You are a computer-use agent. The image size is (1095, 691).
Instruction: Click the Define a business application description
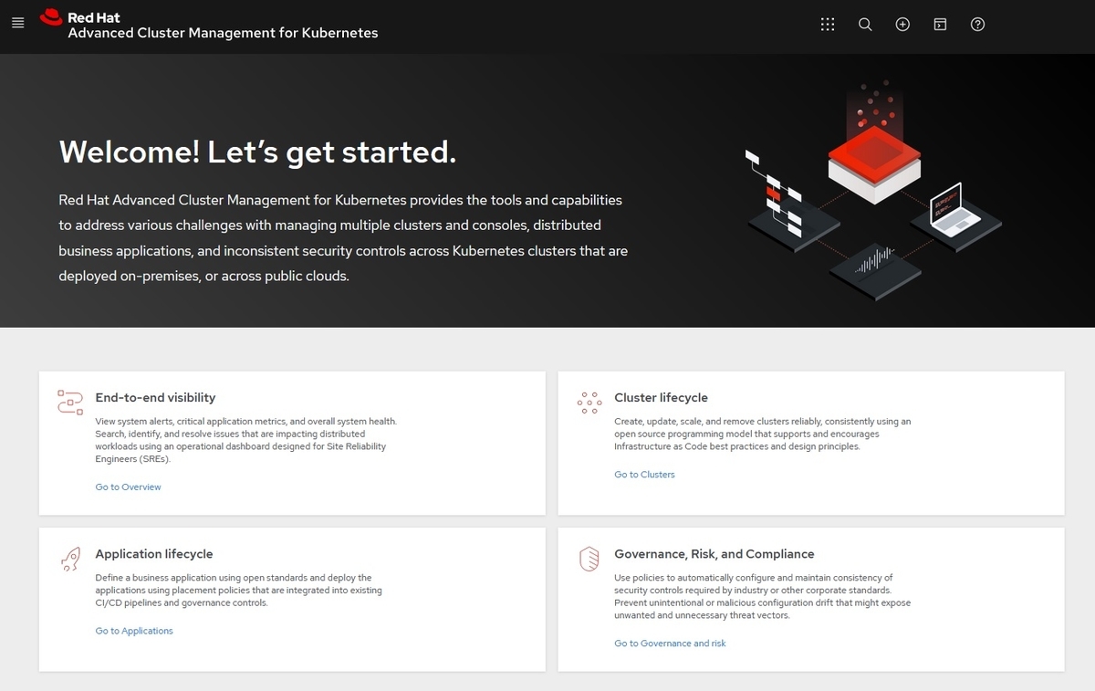pyautogui.click(x=239, y=590)
